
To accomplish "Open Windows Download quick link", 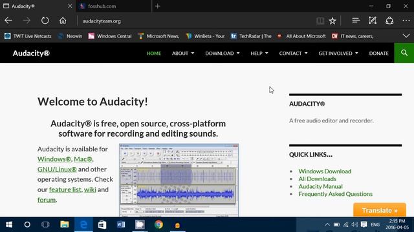I will (325, 171).
